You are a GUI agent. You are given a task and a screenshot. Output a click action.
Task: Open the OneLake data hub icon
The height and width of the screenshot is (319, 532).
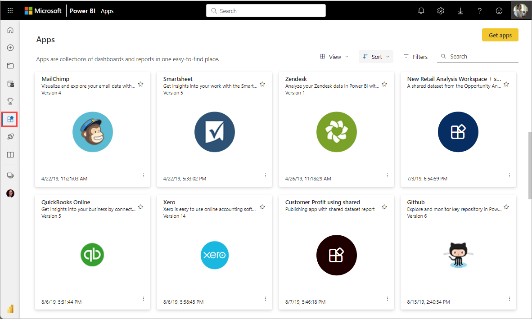10,84
